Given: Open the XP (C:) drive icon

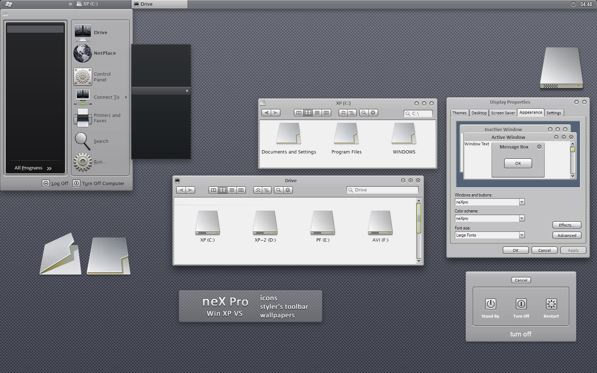Looking at the screenshot, I should [208, 226].
